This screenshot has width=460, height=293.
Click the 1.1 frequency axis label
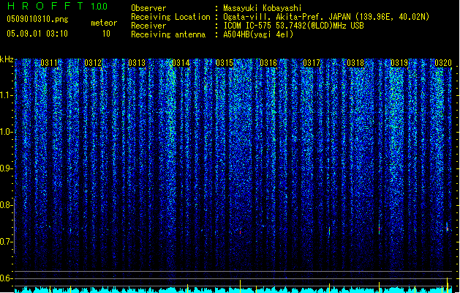pyautogui.click(x=7, y=95)
